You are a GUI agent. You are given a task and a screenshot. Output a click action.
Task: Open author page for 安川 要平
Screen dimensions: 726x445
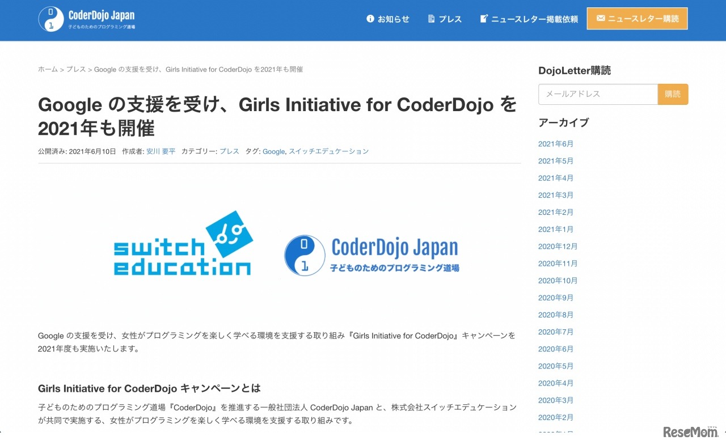point(161,151)
